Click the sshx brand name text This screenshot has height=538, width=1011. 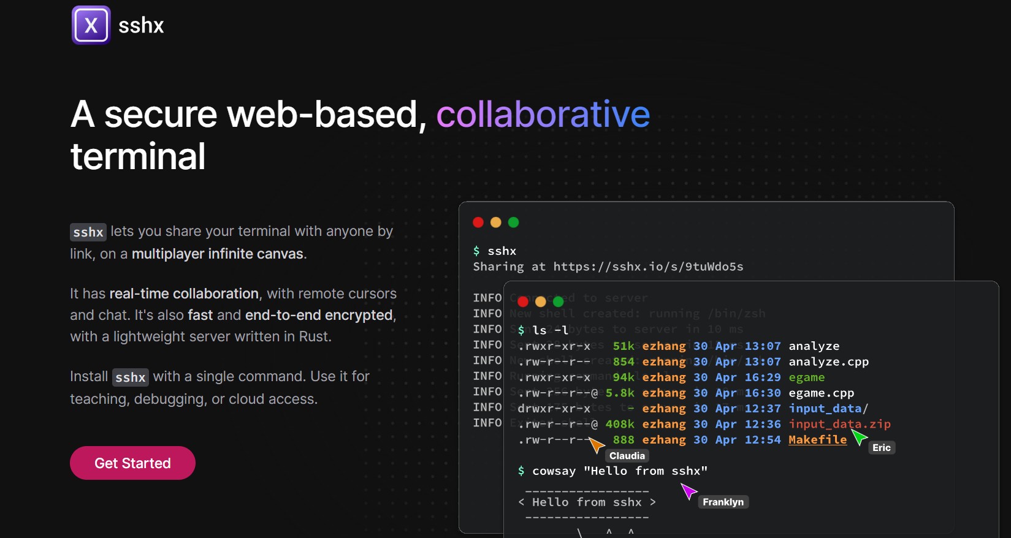pyautogui.click(x=141, y=26)
